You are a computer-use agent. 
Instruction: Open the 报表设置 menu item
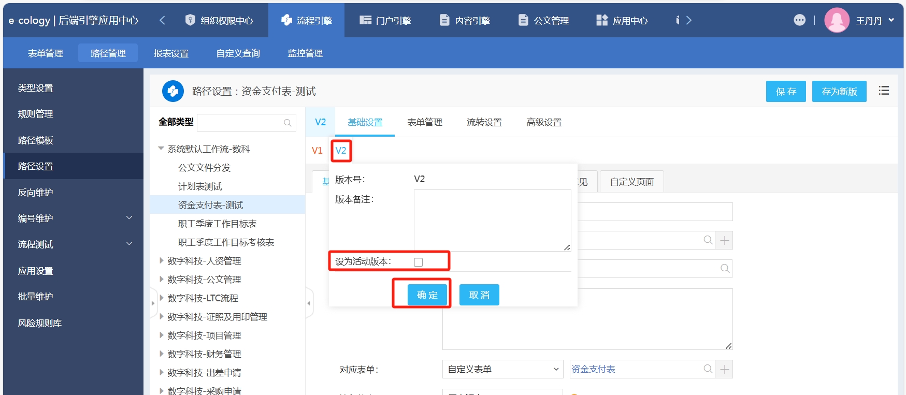coord(171,53)
